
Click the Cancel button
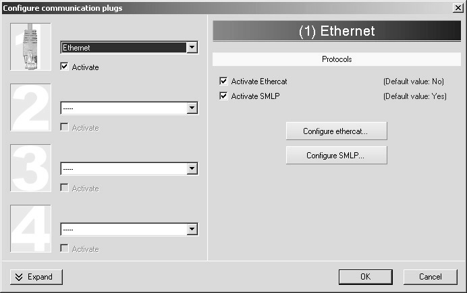[x=431, y=277]
